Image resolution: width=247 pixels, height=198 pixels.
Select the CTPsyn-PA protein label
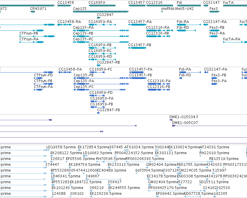(x=43, y=87)
